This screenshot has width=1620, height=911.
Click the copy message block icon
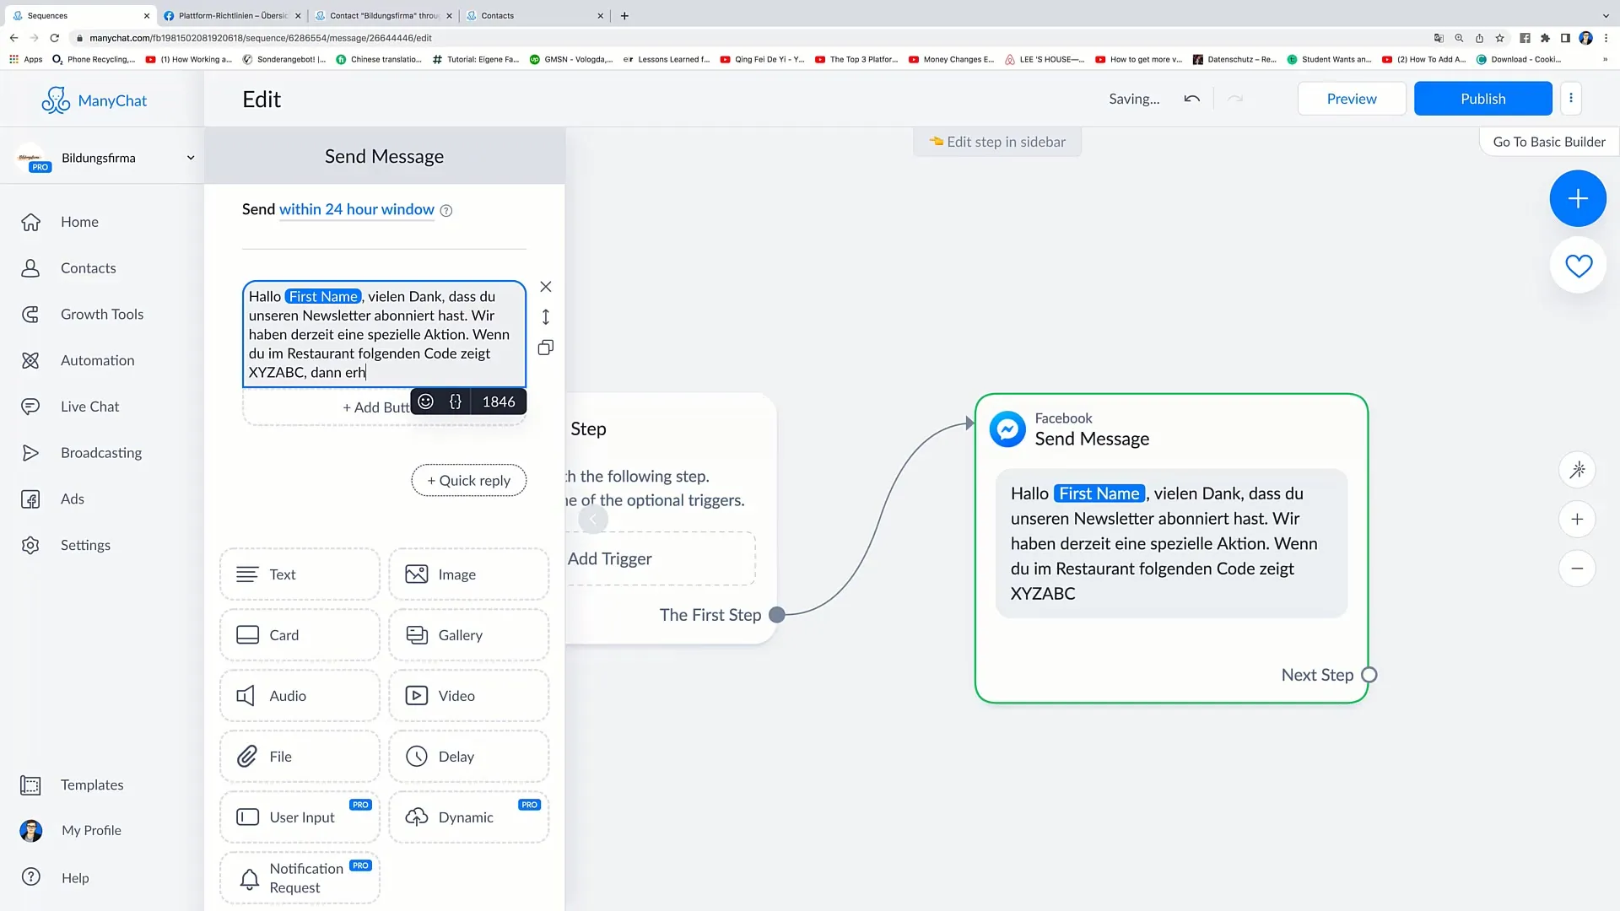point(546,347)
